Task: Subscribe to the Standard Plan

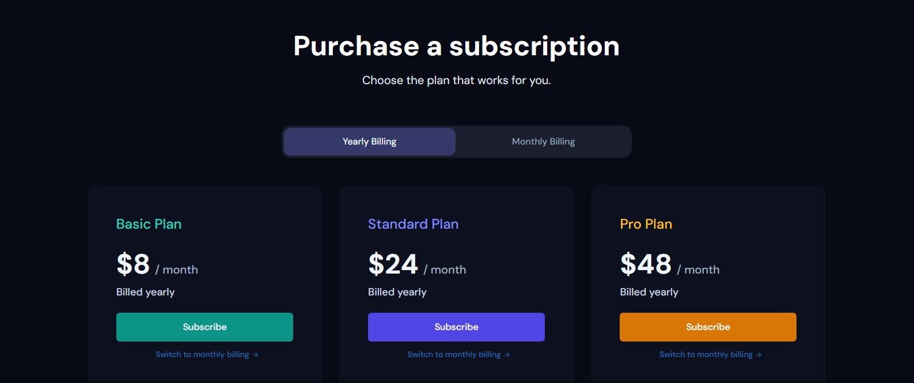Action: [x=456, y=327]
